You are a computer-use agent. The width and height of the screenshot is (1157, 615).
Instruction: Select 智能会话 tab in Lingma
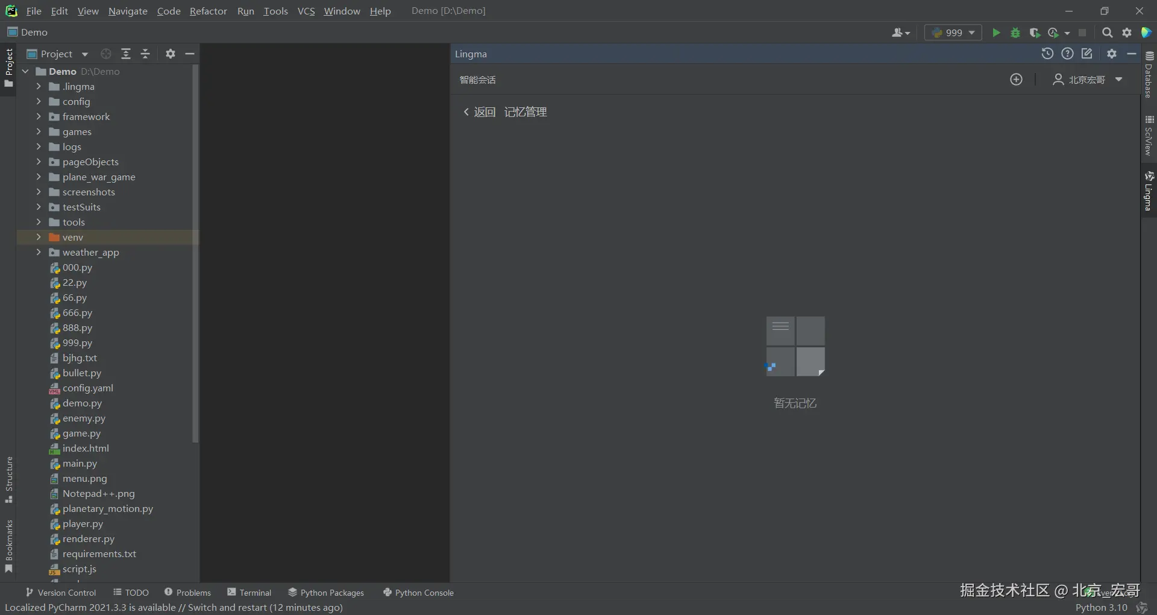click(477, 80)
